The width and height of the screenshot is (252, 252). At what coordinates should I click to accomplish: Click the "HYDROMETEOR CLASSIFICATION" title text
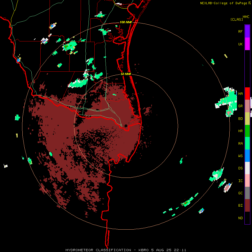[x=98, y=250]
